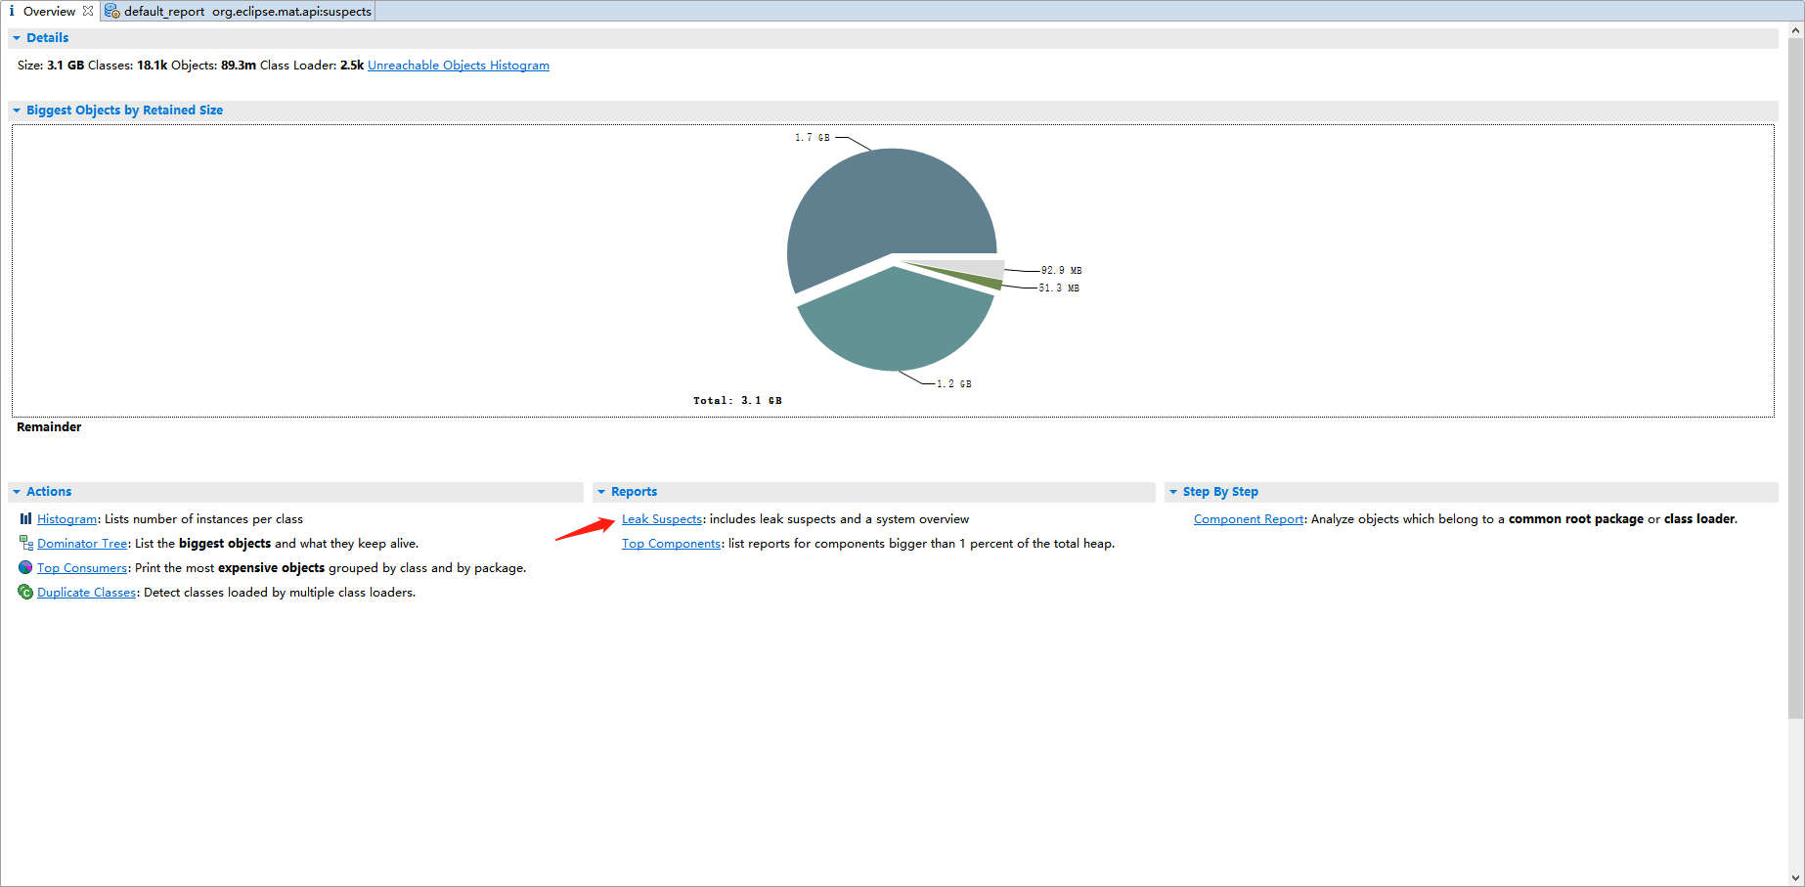The height and width of the screenshot is (887, 1805).
Task: Click the '51.3 MB' chart label
Action: (x=1059, y=288)
